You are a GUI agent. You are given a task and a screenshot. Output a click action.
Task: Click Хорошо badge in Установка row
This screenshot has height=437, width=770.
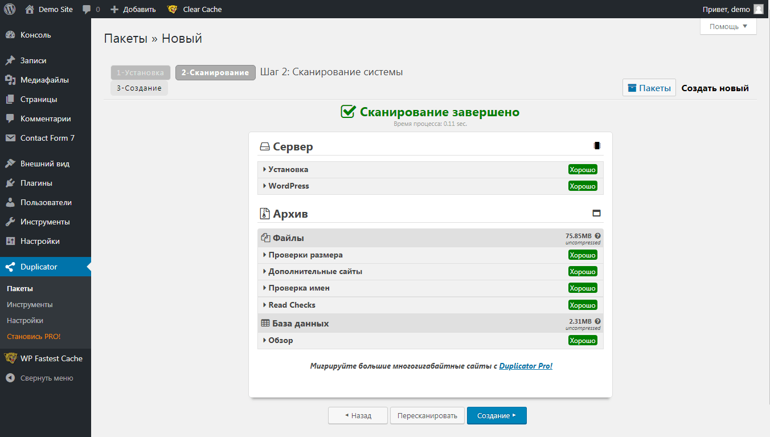click(x=583, y=169)
